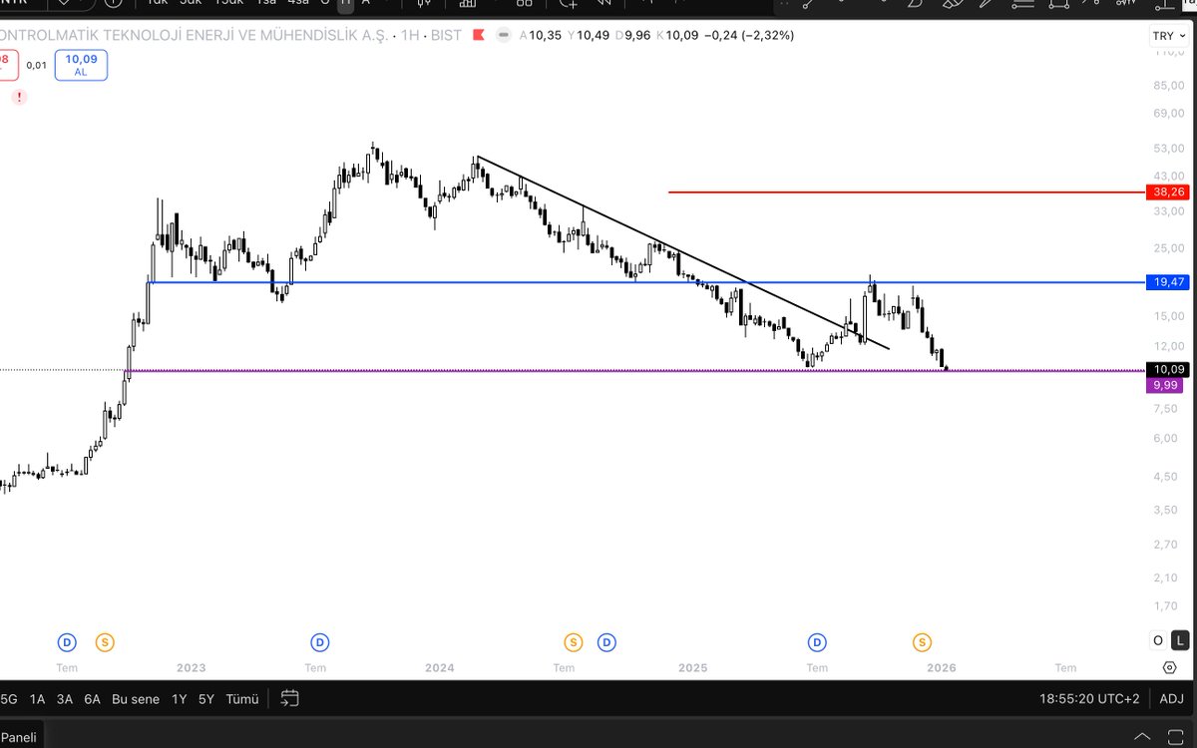
Task: Click the 18:55:20 UTC+2 timezone clock
Action: tap(1089, 699)
